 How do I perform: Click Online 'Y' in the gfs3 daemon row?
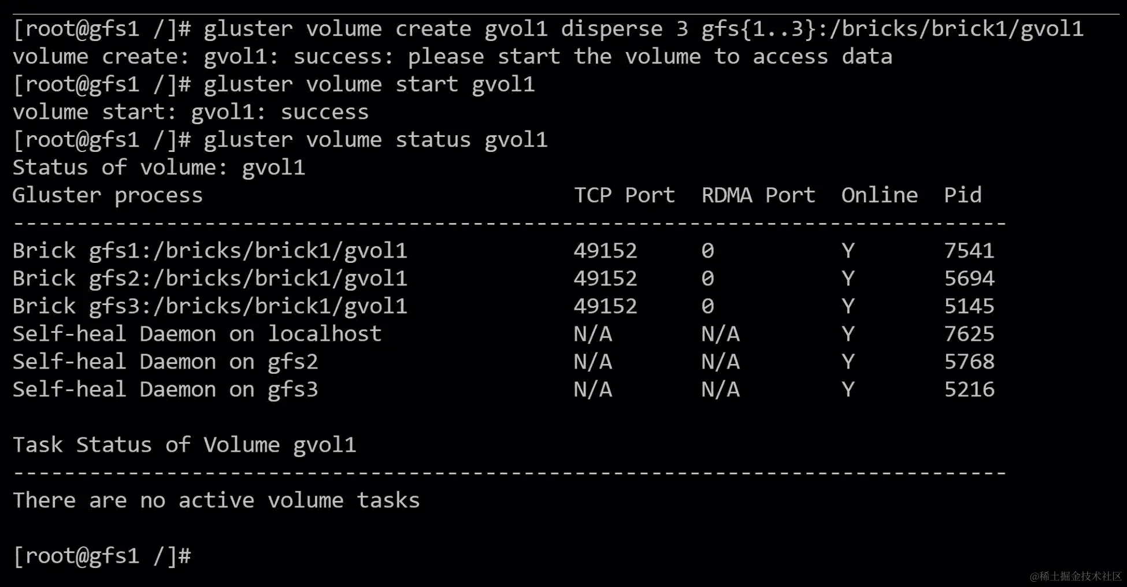(848, 389)
